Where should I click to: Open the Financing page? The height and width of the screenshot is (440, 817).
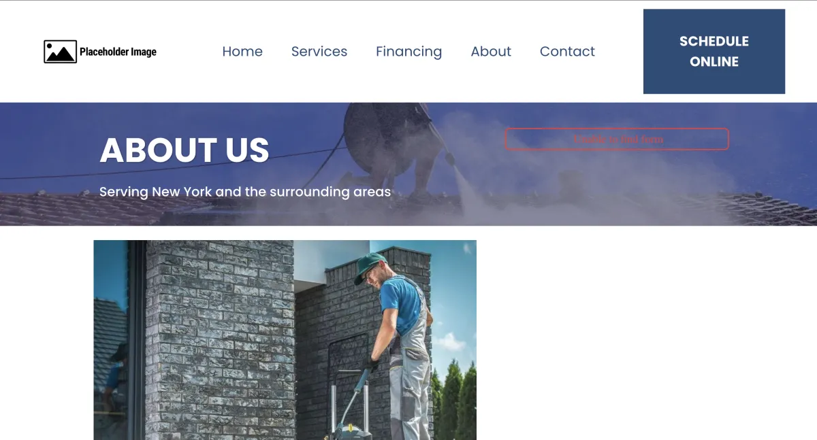[408, 52]
